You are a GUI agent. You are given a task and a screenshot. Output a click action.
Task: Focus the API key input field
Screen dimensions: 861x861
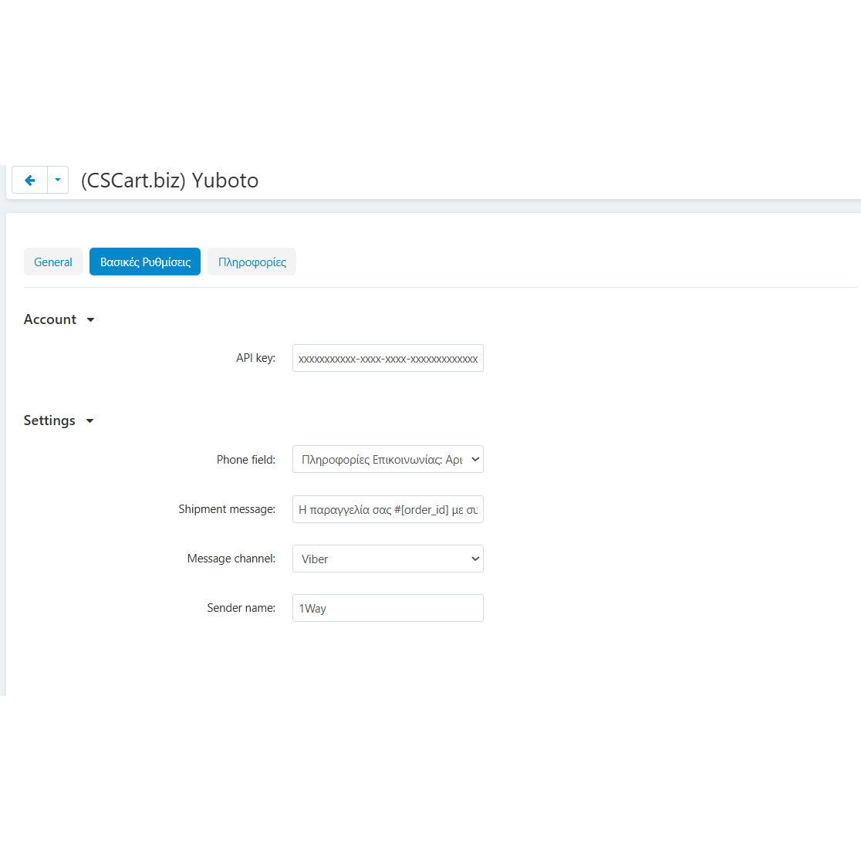tap(387, 359)
